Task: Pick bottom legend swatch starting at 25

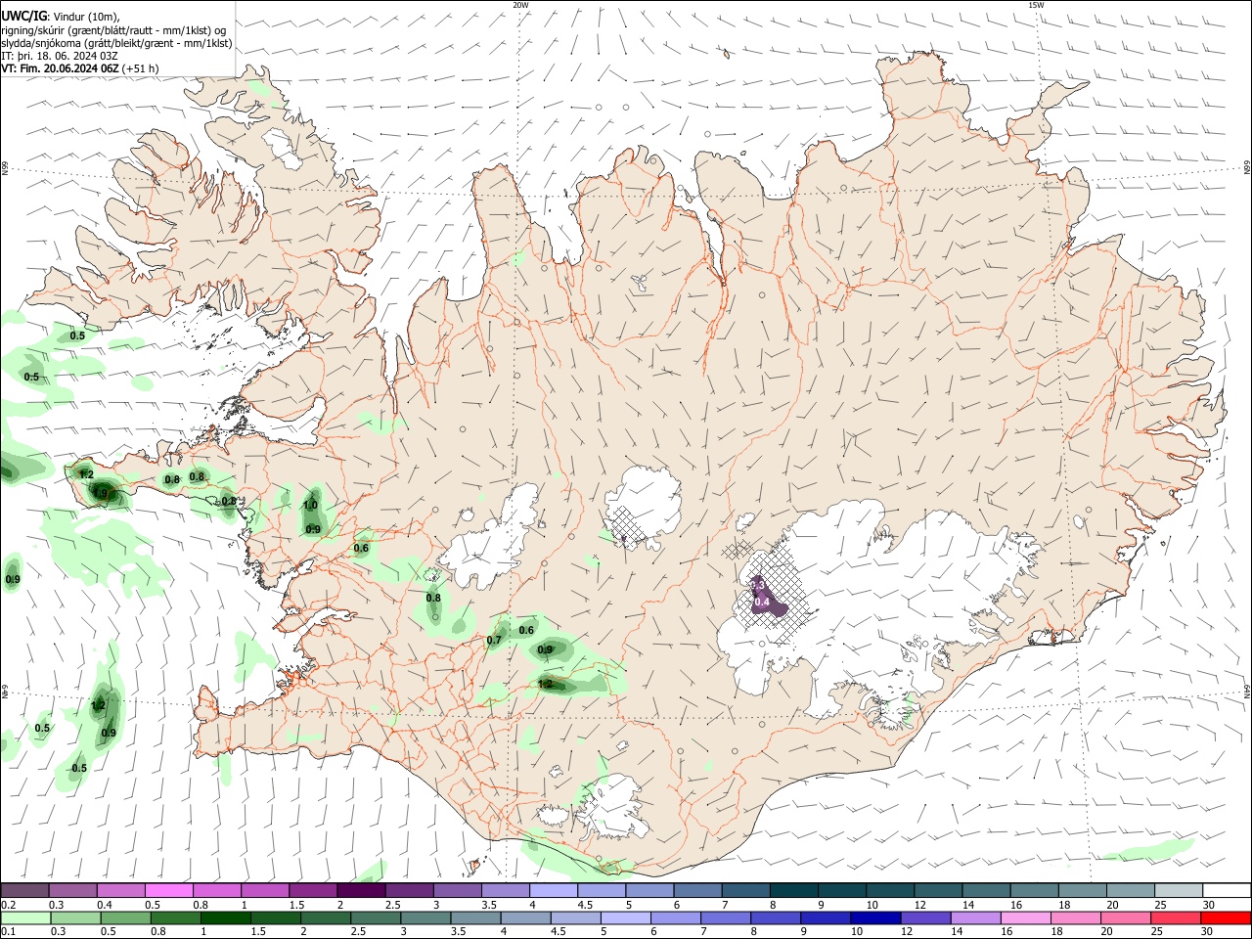Action: tap(1176, 918)
